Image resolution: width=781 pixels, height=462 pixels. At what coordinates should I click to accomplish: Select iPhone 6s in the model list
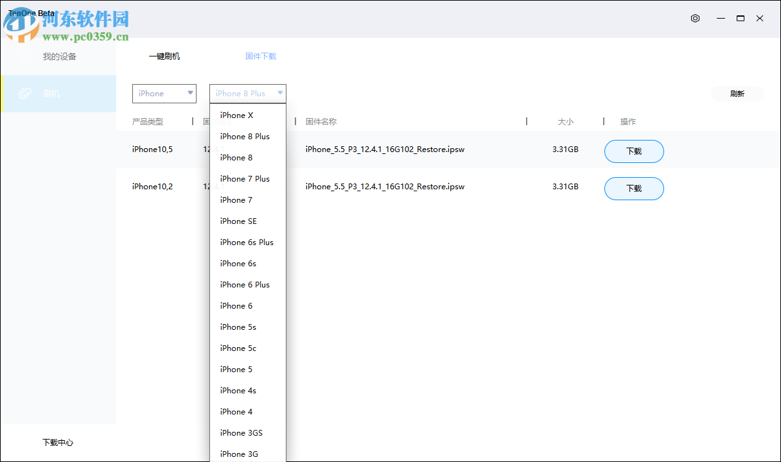click(248, 264)
